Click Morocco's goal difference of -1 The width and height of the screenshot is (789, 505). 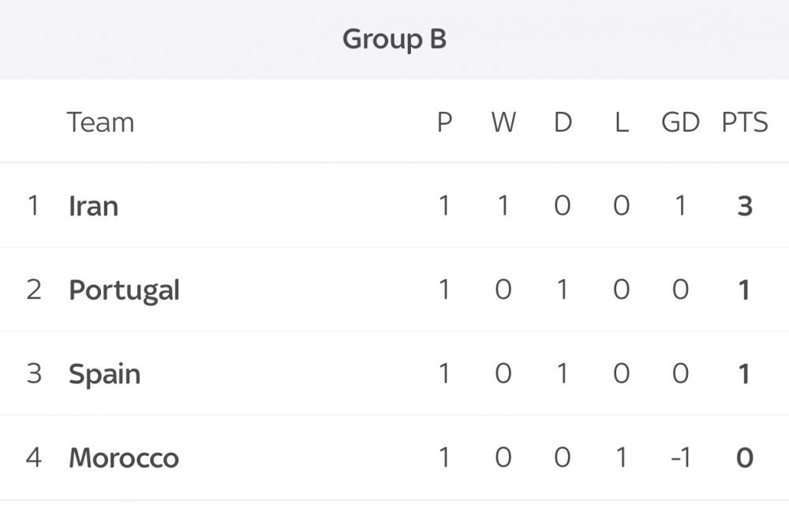pyautogui.click(x=679, y=458)
